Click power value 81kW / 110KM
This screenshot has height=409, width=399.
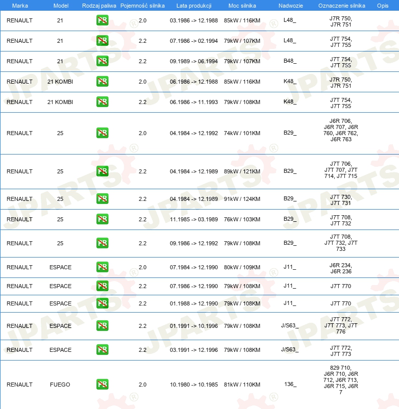[242, 385]
